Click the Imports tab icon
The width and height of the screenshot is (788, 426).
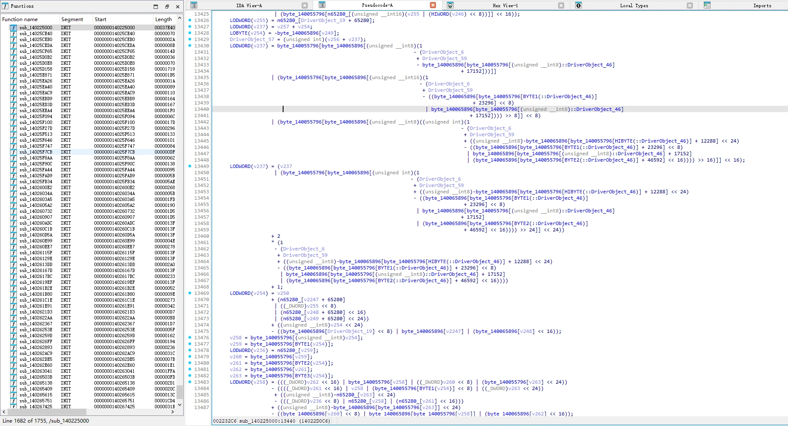(707, 5)
